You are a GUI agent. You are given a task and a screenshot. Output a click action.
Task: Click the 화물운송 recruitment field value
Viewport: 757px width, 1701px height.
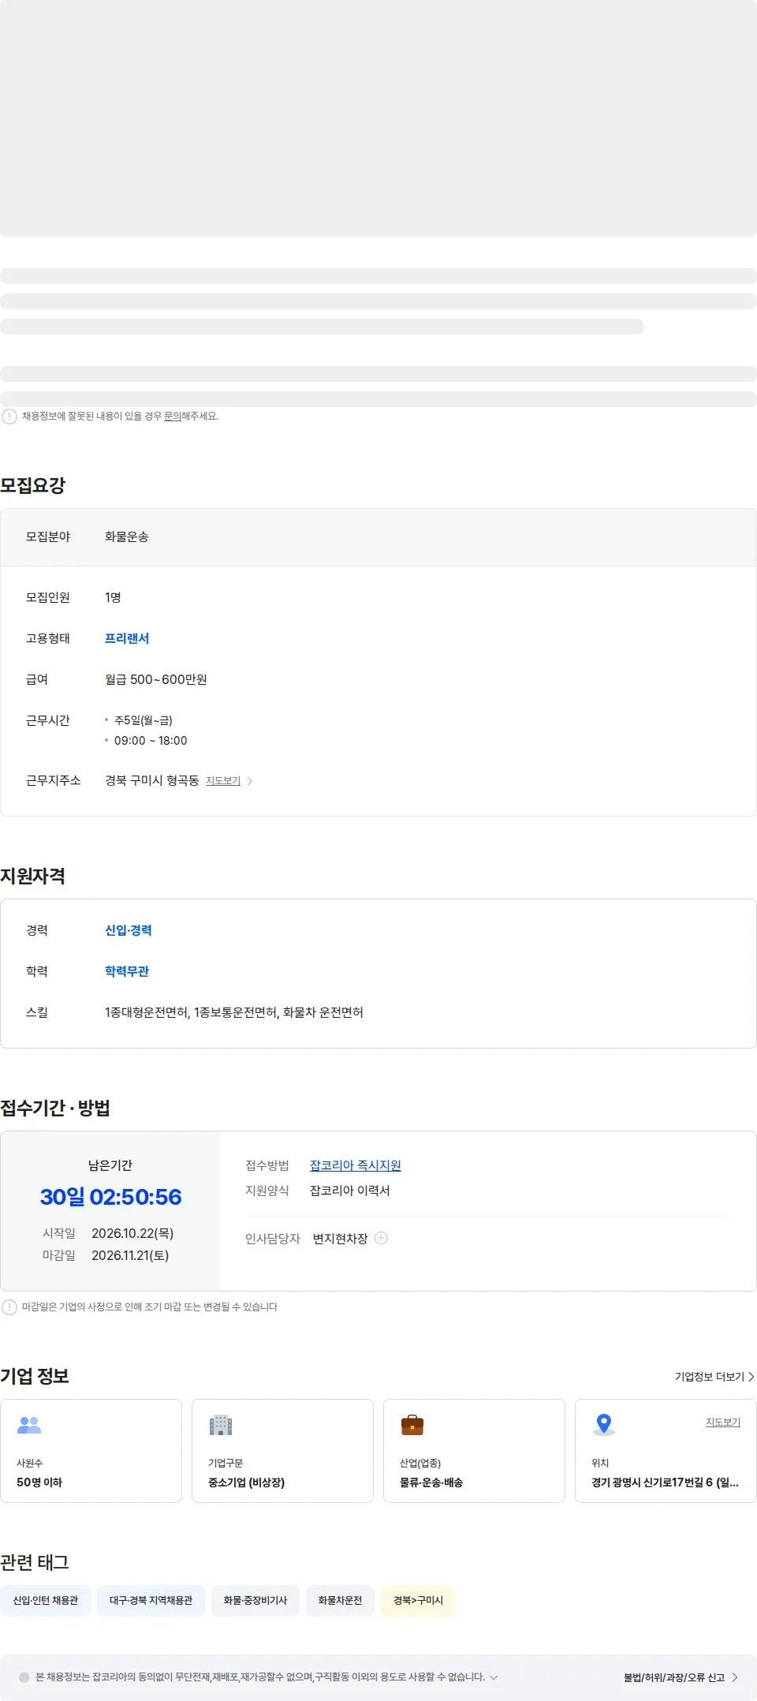point(127,536)
